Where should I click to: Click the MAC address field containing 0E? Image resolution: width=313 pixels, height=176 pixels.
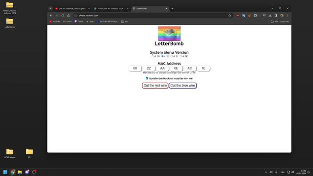pyautogui.click(x=176, y=68)
